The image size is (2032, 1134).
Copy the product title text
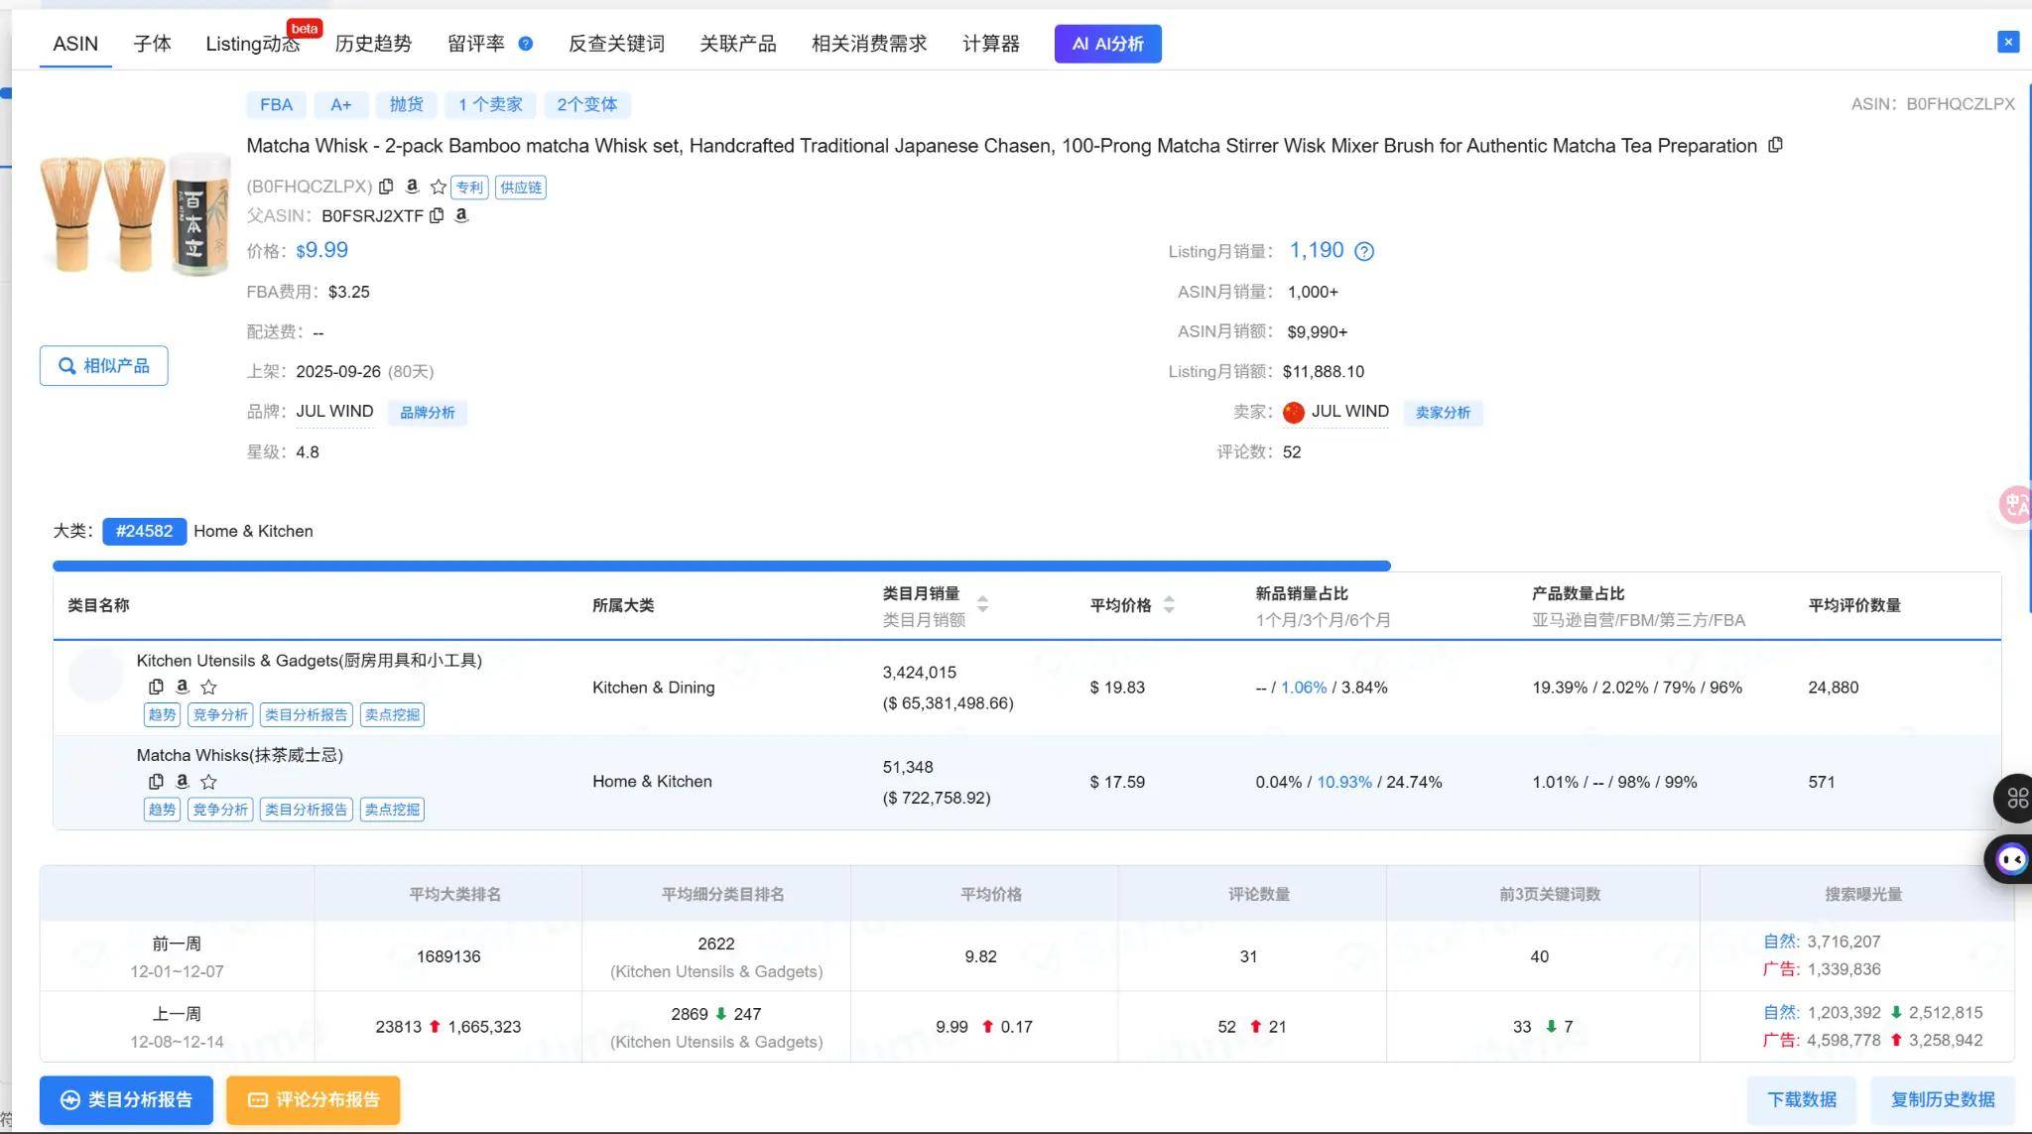pyautogui.click(x=1775, y=145)
